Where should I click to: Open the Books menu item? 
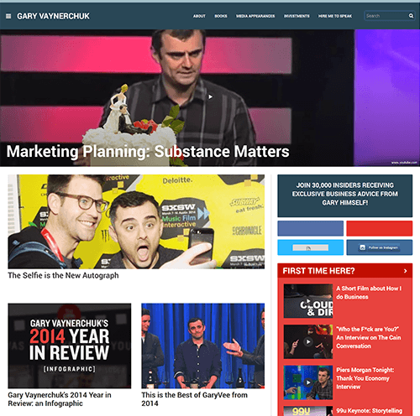click(x=221, y=16)
